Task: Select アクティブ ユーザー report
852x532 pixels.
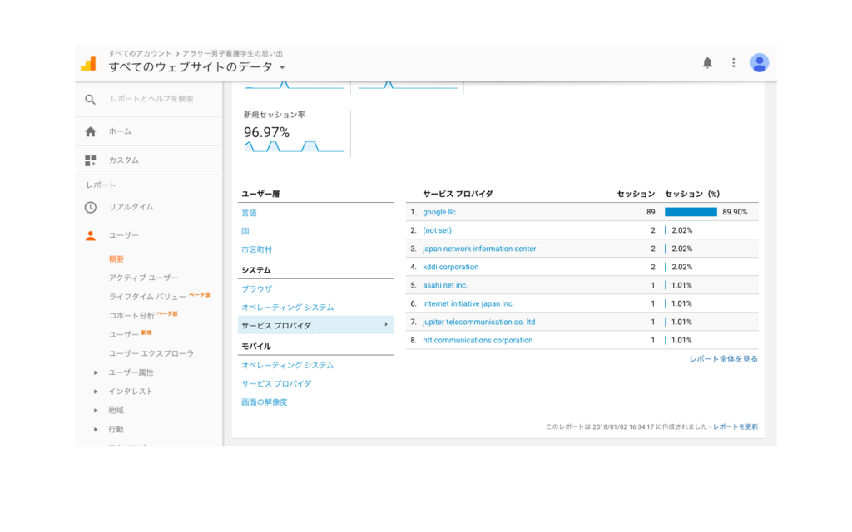Action: [x=143, y=278]
